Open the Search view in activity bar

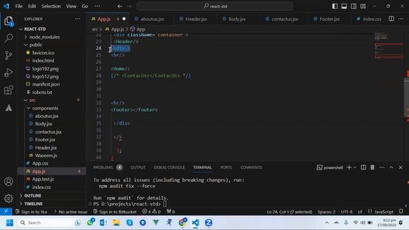[8, 38]
